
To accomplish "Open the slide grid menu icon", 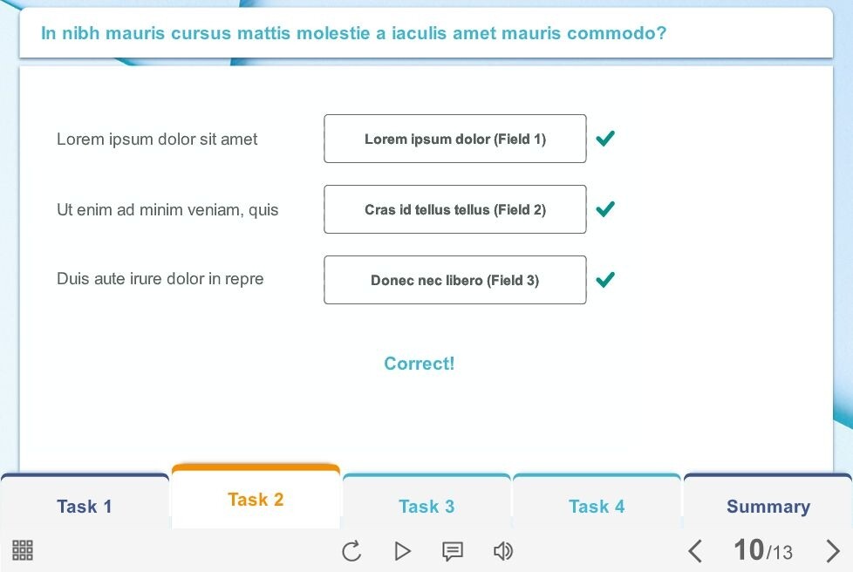I will tap(23, 550).
